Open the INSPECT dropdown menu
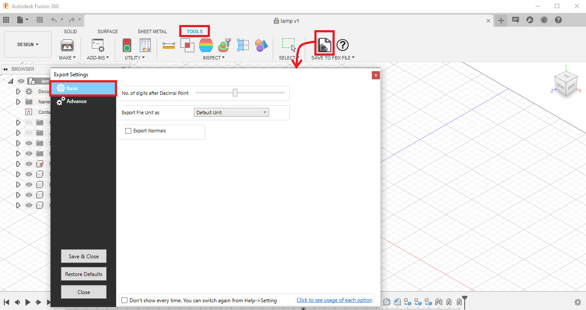 coord(214,58)
